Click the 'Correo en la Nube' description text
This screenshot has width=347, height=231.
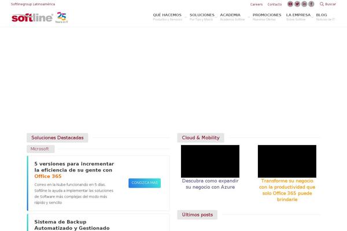pyautogui.click(x=73, y=193)
